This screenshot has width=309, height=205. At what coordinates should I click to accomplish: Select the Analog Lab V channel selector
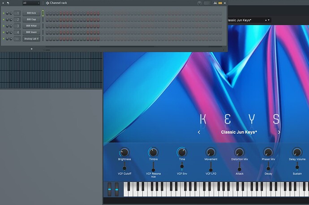tap(43, 39)
